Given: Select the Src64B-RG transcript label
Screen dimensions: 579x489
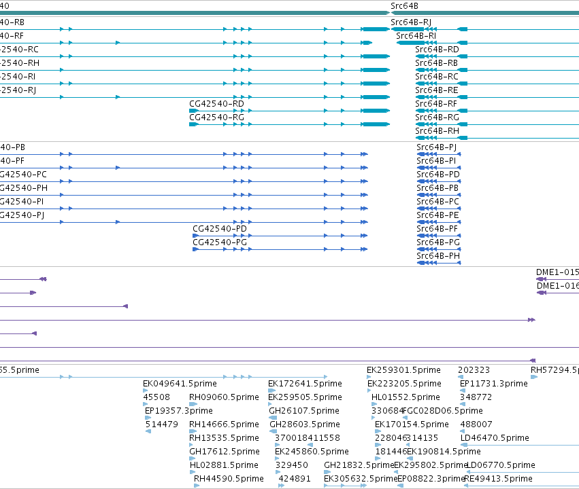Looking at the screenshot, I should (437, 117).
